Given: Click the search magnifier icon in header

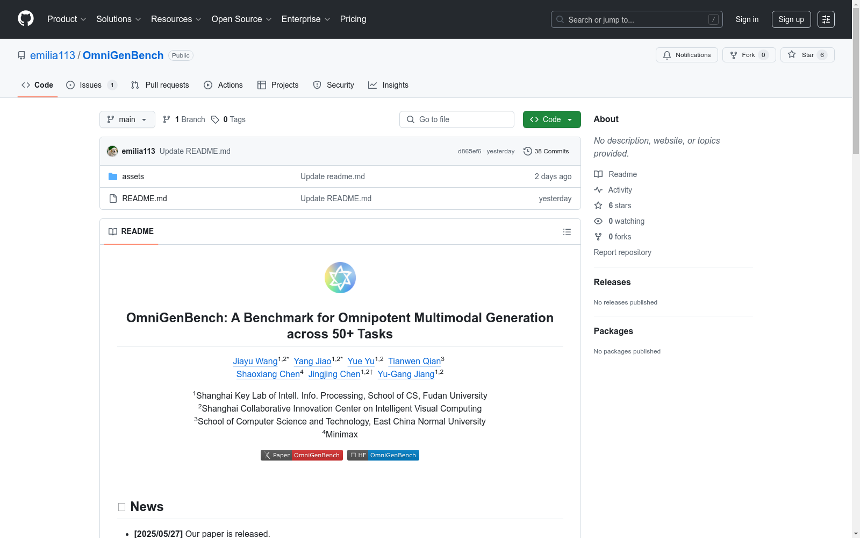Looking at the screenshot, I should pyautogui.click(x=560, y=19).
